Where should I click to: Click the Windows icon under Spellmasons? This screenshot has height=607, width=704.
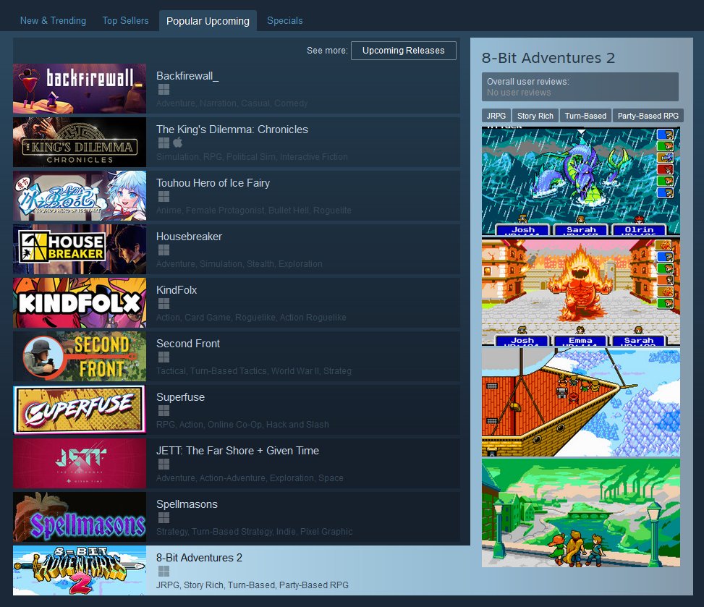point(164,518)
